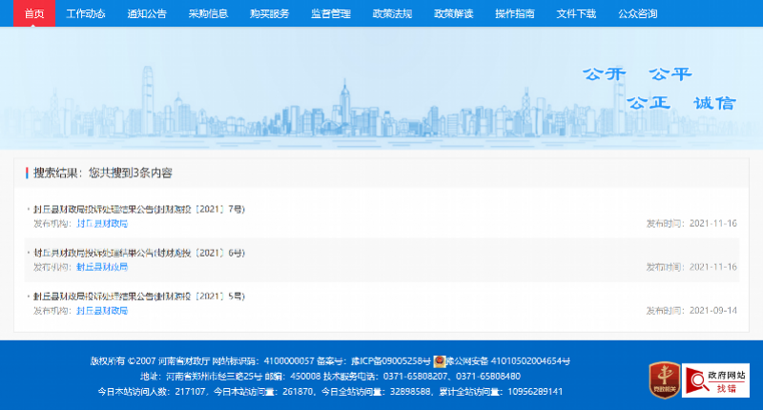763x410 pixels.
Task: Open 监督管理 navigation item
Action: coord(331,13)
